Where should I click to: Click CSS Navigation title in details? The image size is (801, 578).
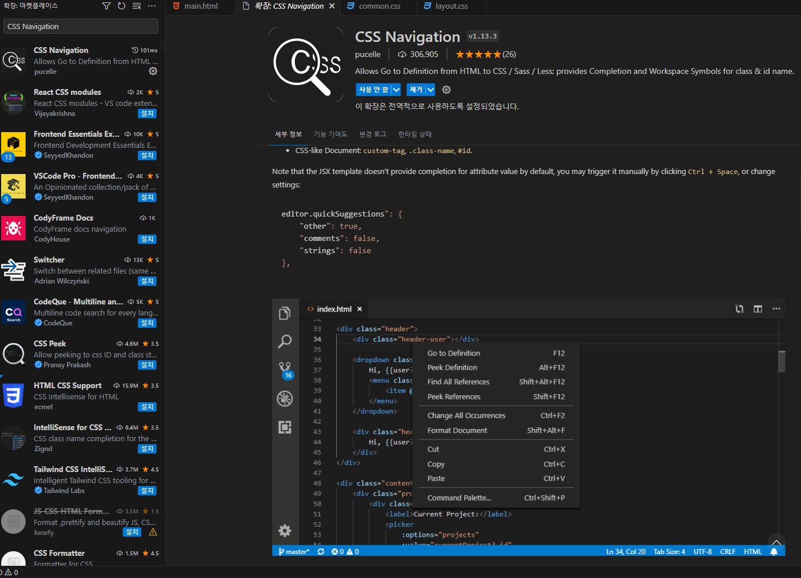[x=407, y=37]
